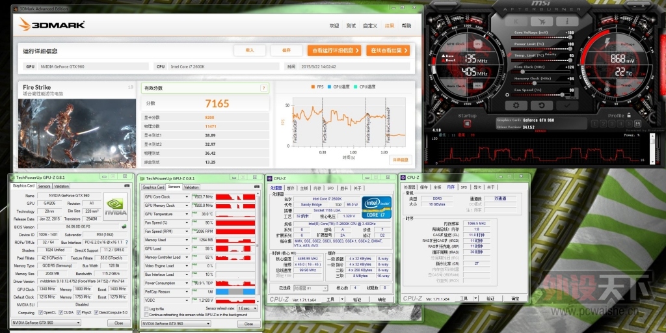The height and width of the screenshot is (333, 666).
Task: Expand Power Consumption sensor dropdown
Action: (187, 283)
